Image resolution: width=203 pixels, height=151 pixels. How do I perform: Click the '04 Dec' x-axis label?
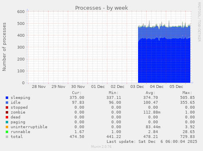(157, 87)
